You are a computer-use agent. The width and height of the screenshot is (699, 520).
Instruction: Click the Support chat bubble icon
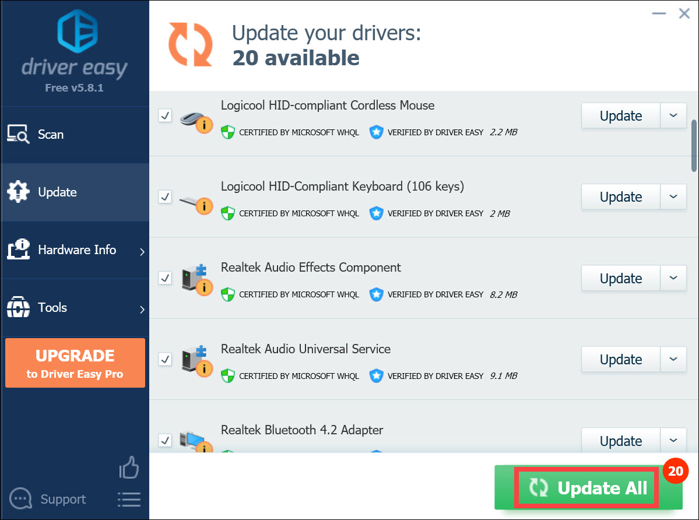pos(20,498)
